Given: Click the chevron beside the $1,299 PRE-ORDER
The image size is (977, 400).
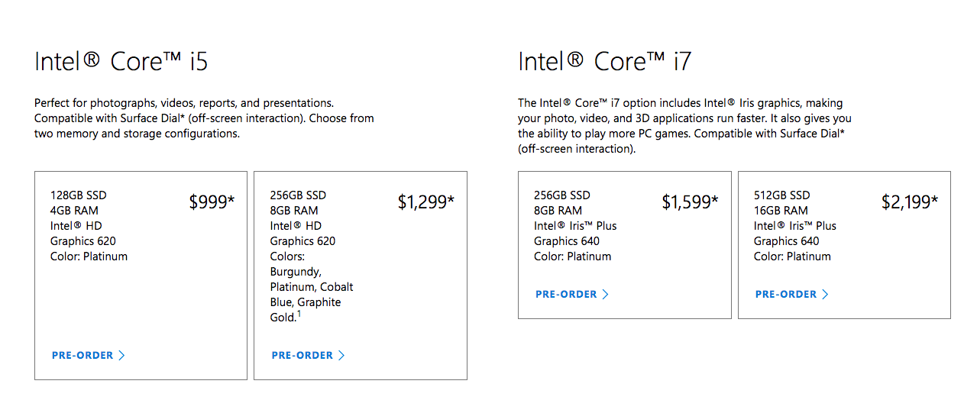Looking at the screenshot, I should click(x=341, y=356).
